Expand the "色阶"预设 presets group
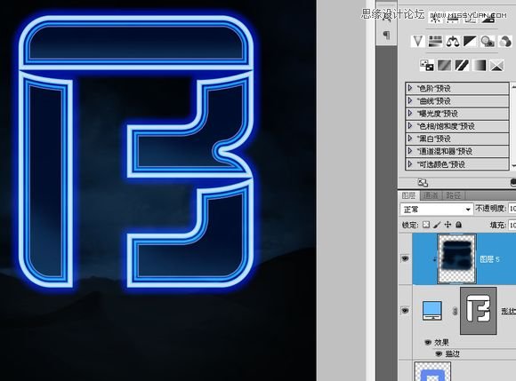This screenshot has height=381, width=516. coord(456,88)
